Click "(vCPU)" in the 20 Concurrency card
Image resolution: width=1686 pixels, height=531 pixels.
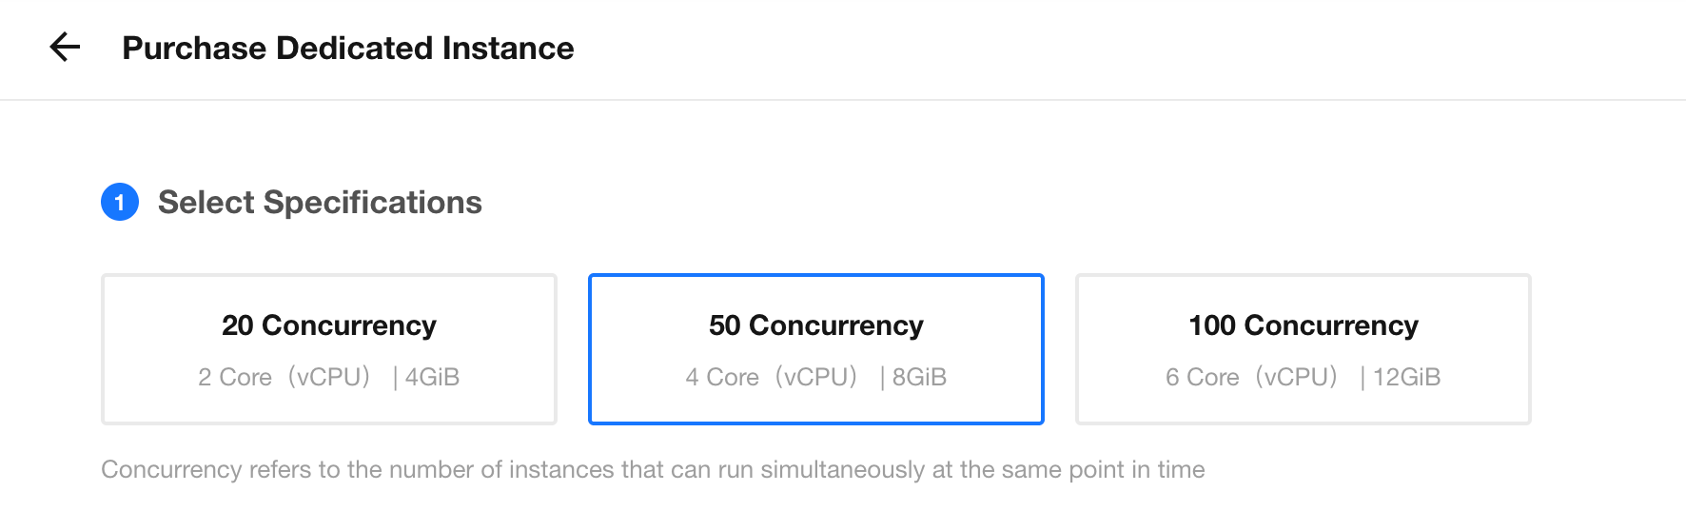(x=329, y=378)
